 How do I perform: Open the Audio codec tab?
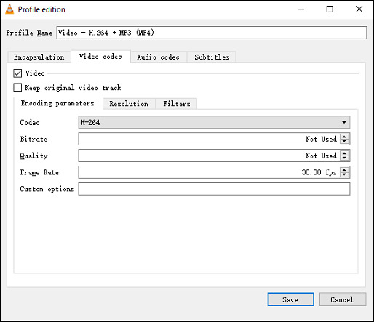coord(158,57)
